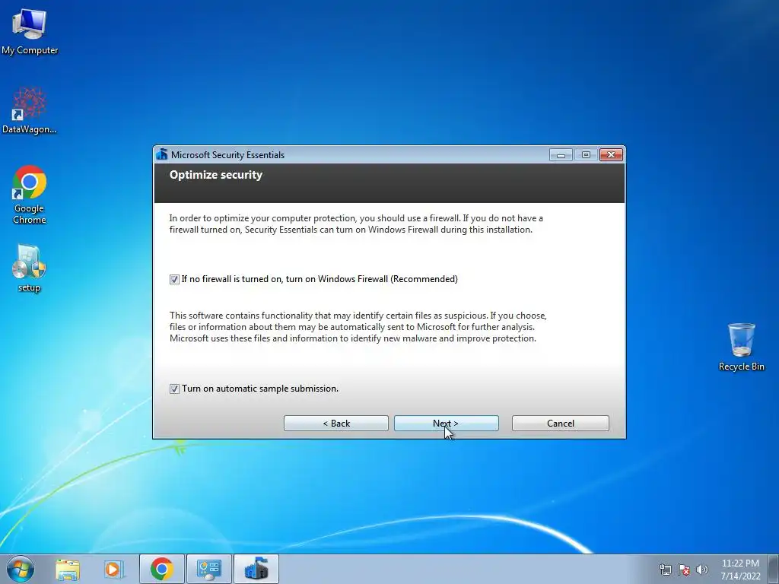Open My Computer desktop icon
The height and width of the screenshot is (584, 779).
(x=30, y=30)
